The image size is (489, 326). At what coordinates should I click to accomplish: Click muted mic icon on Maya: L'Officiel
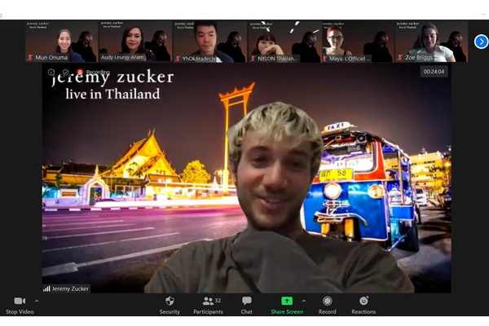[x=326, y=59]
